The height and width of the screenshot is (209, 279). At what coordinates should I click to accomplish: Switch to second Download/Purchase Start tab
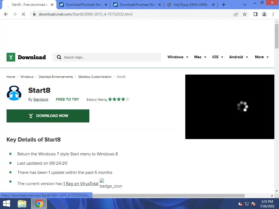coord(137,5)
